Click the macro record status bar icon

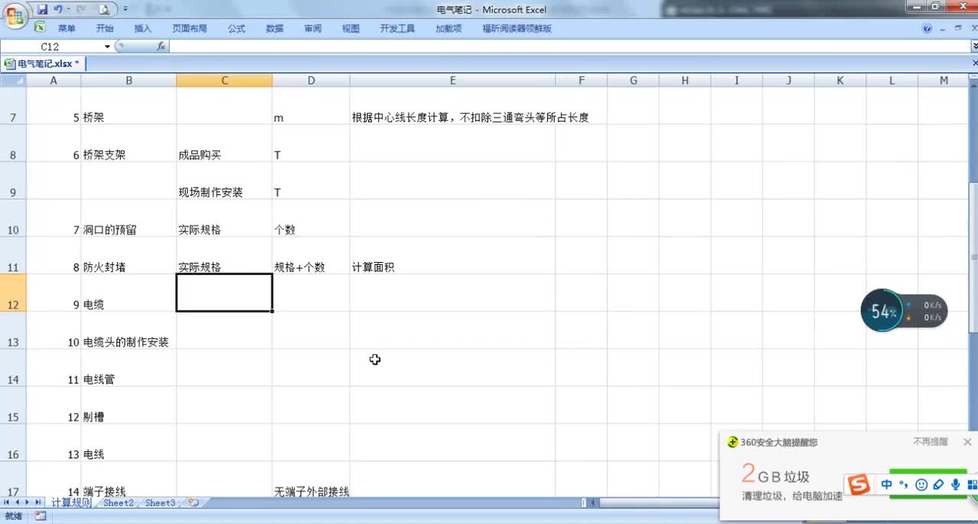tap(40, 516)
